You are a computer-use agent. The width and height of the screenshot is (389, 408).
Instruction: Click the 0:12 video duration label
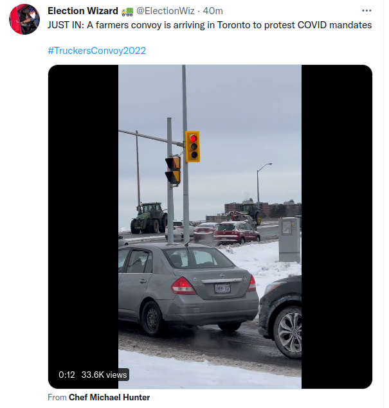[67, 375]
